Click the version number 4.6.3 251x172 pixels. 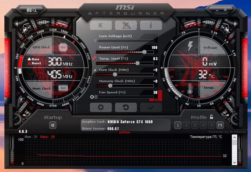click(x=23, y=131)
